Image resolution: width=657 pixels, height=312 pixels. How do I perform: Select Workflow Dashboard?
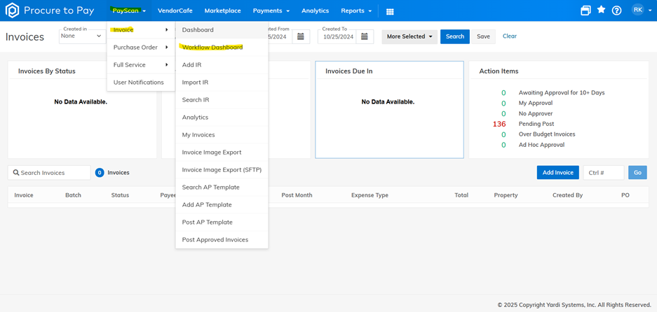[x=222, y=48]
